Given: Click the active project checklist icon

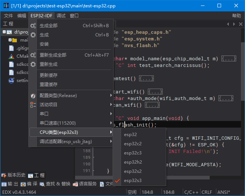Looking at the screenshot, I should pos(33,105).
